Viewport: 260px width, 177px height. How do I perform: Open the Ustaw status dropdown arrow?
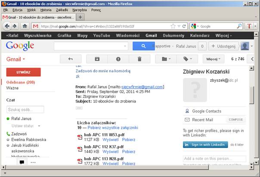point(39,126)
